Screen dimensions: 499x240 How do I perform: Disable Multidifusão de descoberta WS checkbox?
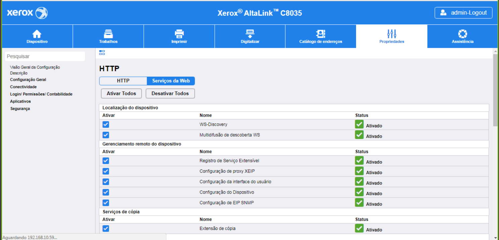coord(106,135)
